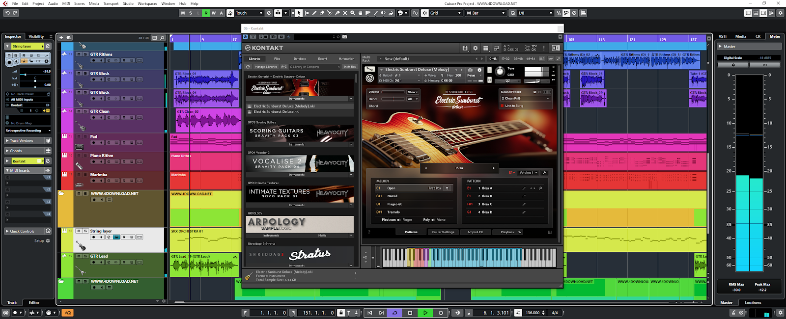Click the Setup gear in Inspector

[48, 240]
